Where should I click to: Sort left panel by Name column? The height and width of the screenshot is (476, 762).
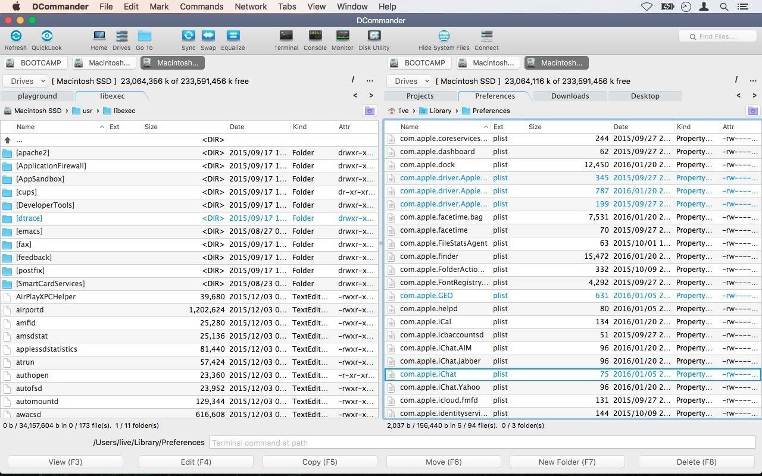[60, 127]
